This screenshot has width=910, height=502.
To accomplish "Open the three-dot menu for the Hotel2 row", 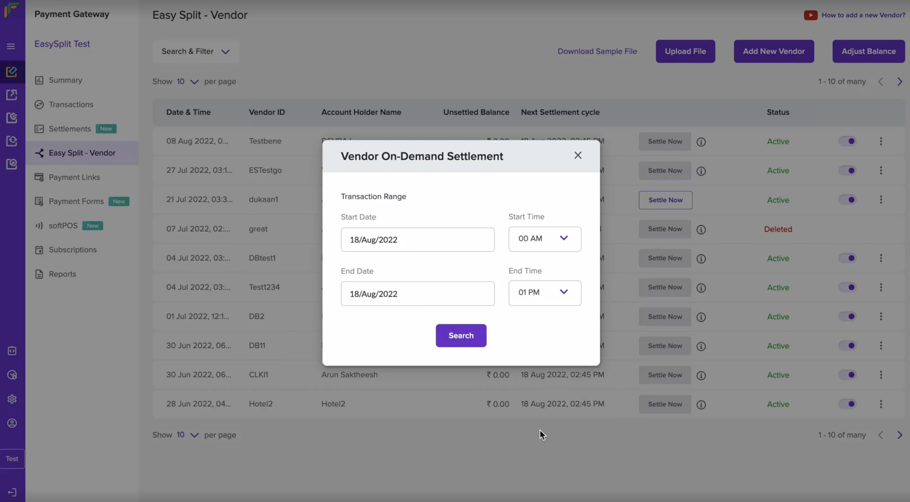I will pyautogui.click(x=881, y=404).
